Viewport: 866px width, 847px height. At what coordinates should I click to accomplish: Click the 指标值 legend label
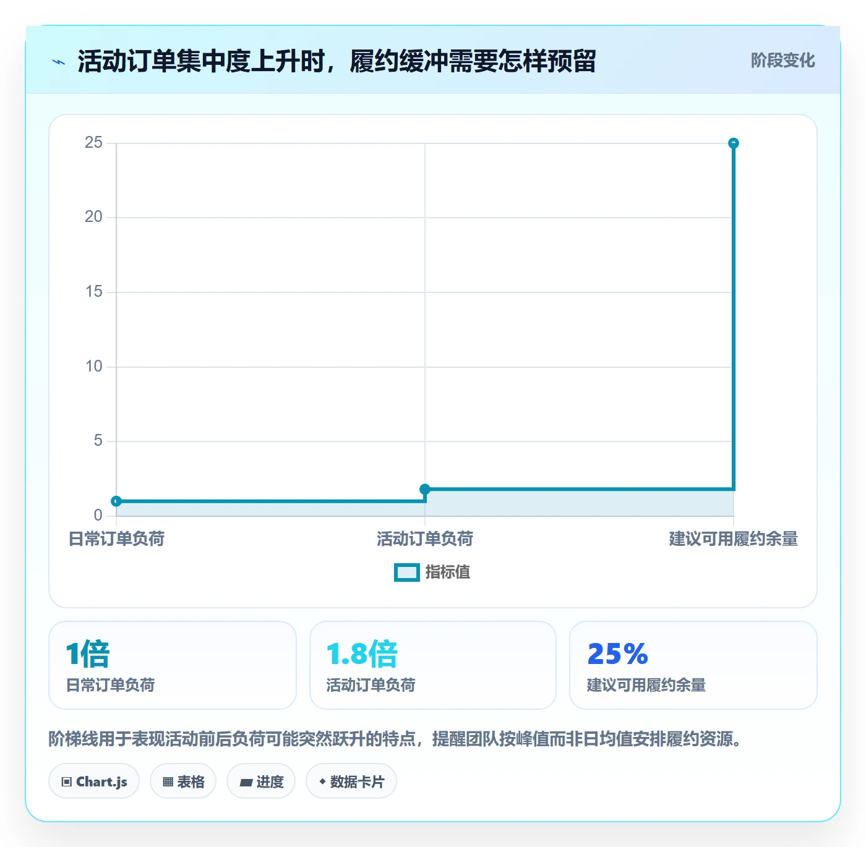click(448, 572)
